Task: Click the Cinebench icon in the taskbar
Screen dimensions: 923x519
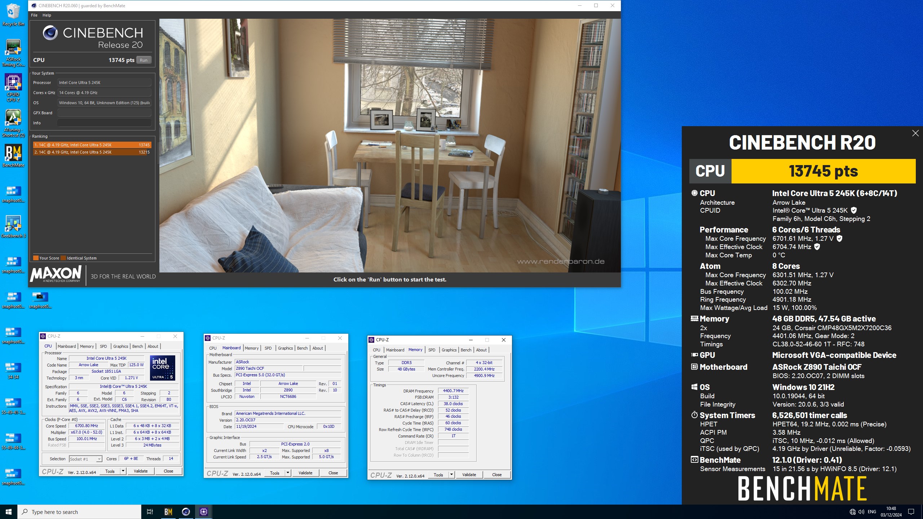Action: 186,512
